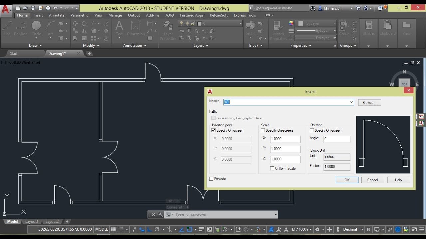Open Layer Properties manager
The image size is (426, 239).
[168, 30]
